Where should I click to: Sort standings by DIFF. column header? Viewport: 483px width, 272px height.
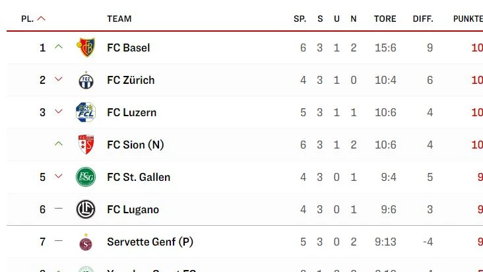(x=423, y=19)
